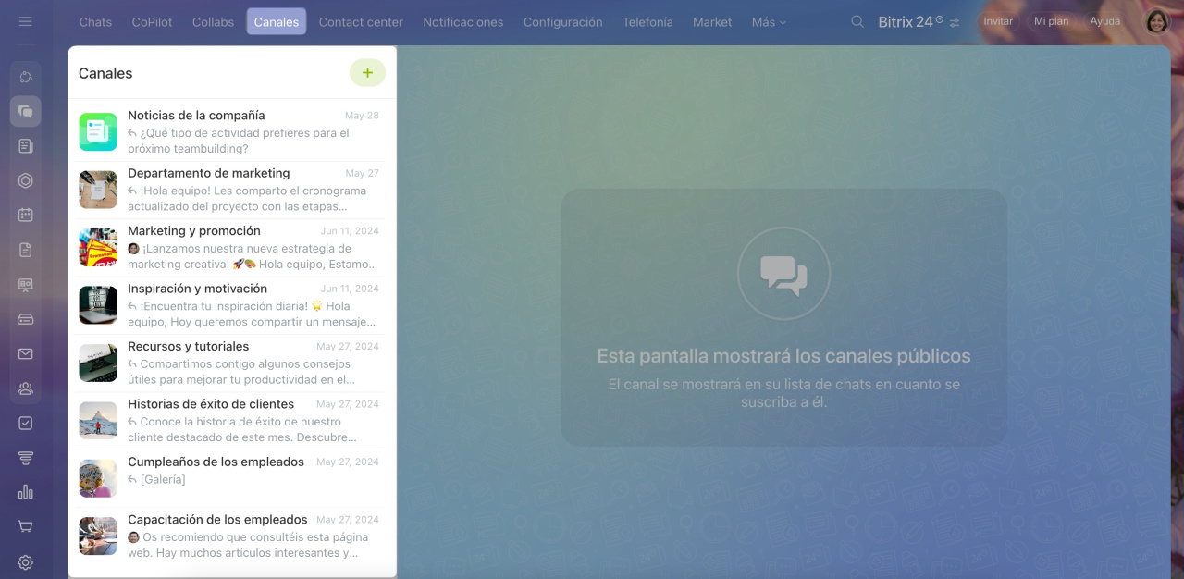The height and width of the screenshot is (579, 1184).
Task: Switch to the Collabs tab
Action: coord(213,22)
